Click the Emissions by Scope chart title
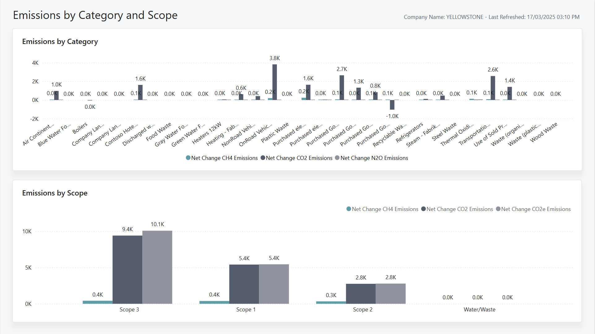 55,193
